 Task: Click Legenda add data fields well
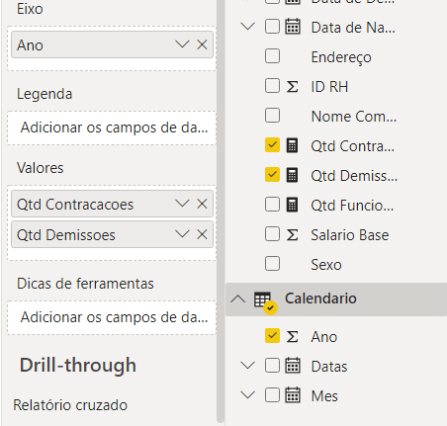click(112, 128)
